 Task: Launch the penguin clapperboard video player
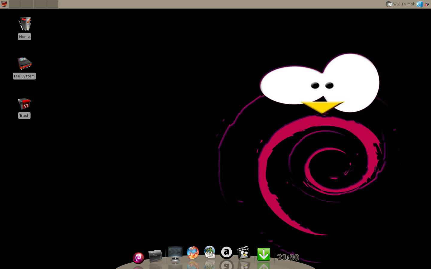(244, 253)
